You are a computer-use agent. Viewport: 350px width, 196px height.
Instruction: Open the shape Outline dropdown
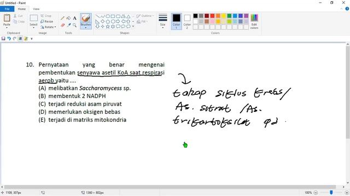click(145, 16)
